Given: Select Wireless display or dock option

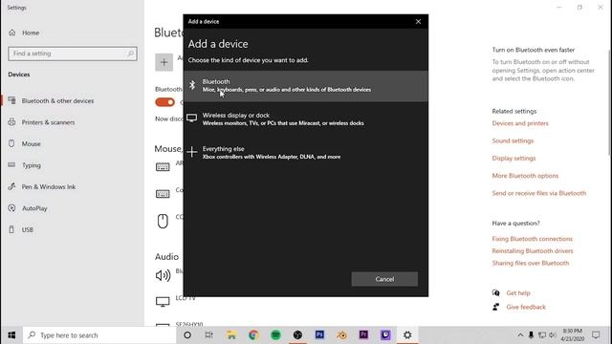Looking at the screenshot, I should pyautogui.click(x=306, y=118).
